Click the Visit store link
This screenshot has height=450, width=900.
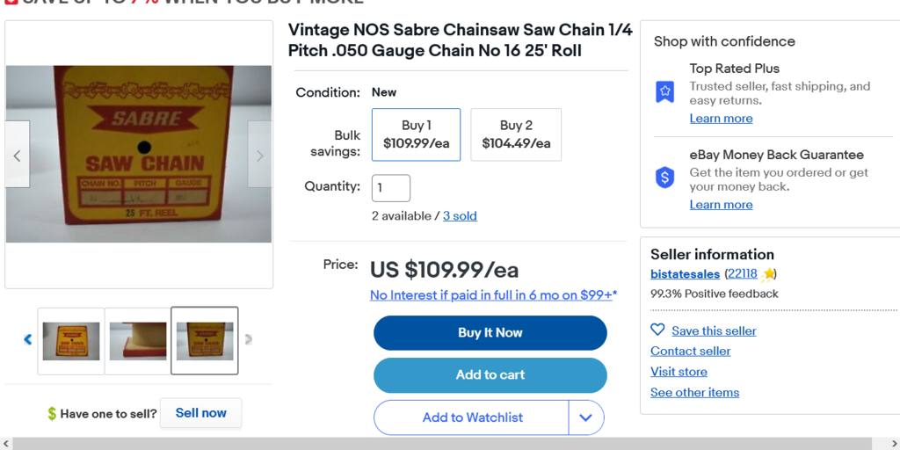tap(679, 372)
